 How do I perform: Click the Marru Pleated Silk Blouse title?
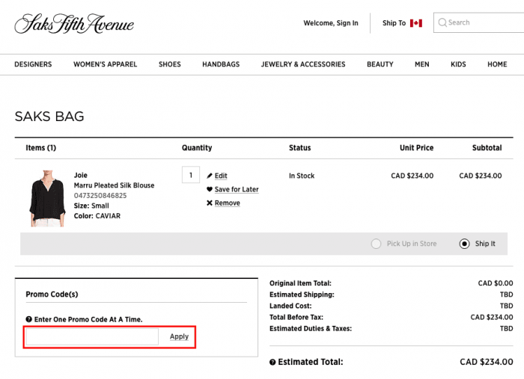pyautogui.click(x=114, y=185)
